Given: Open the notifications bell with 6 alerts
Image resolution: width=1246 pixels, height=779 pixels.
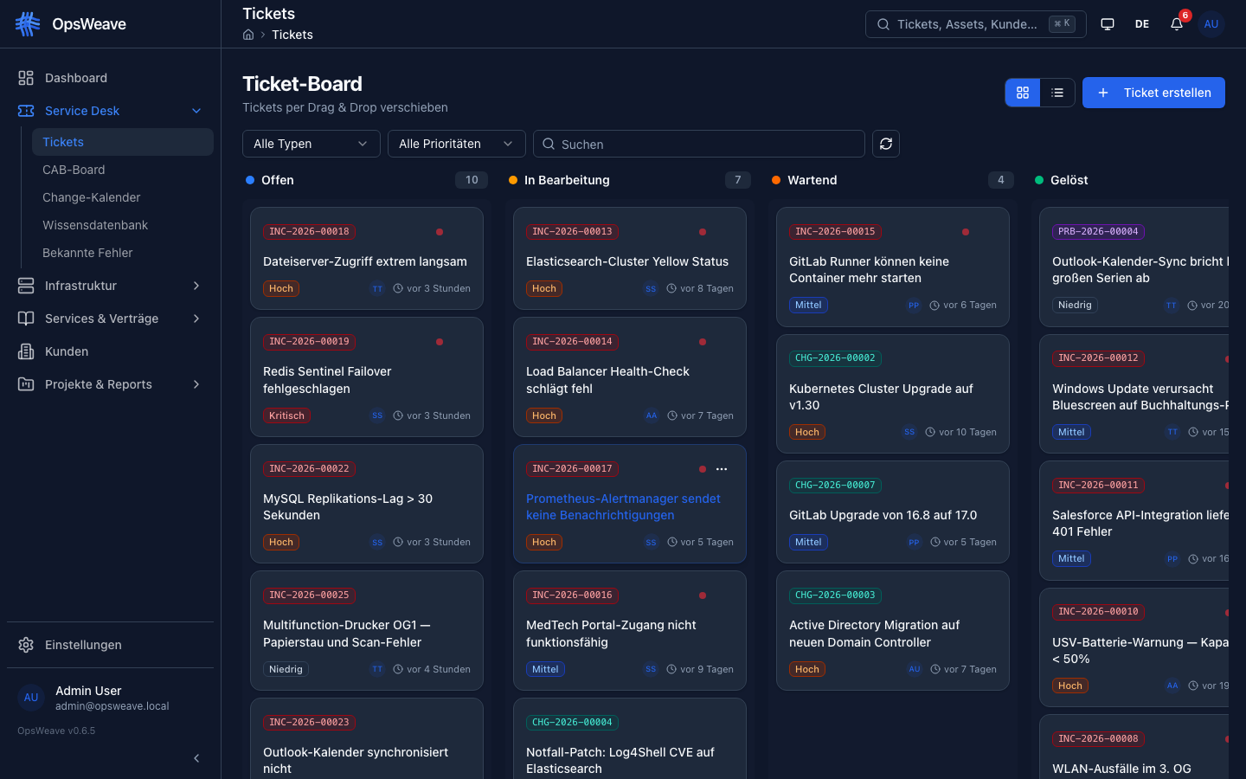Looking at the screenshot, I should click(x=1177, y=24).
